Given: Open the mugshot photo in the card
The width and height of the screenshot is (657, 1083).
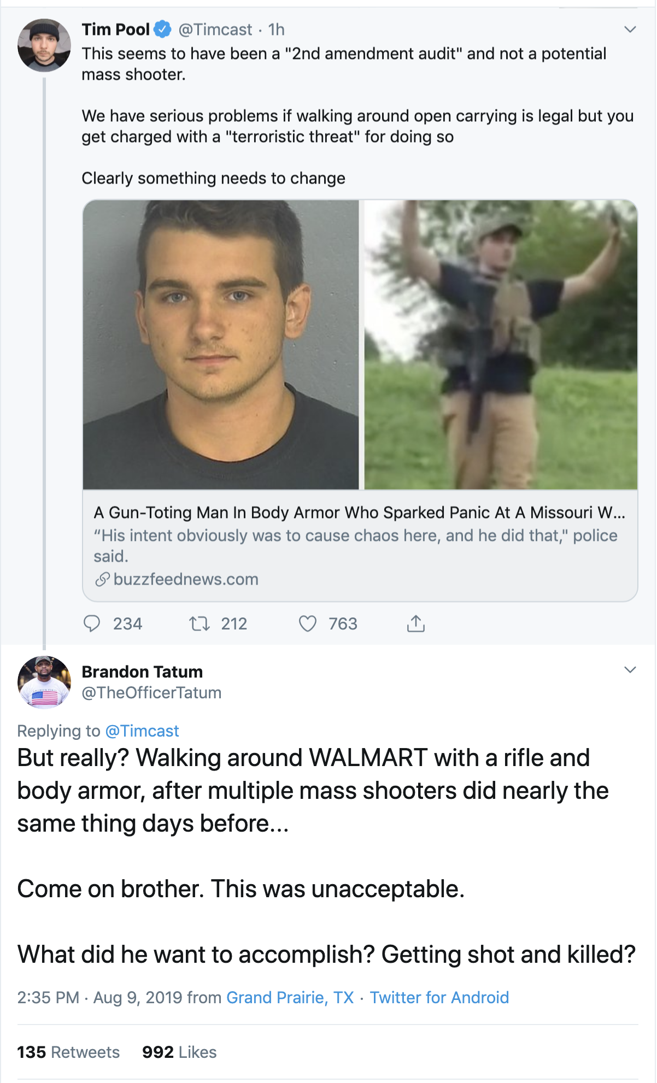Looking at the screenshot, I should tap(221, 344).
